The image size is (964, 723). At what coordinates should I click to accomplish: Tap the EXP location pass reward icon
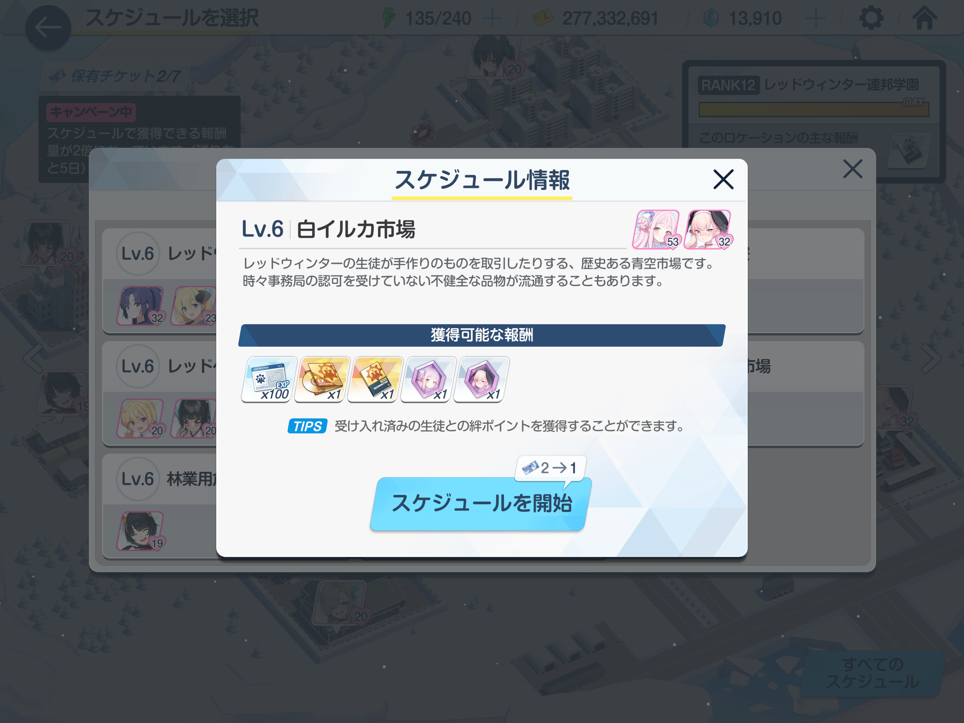pos(269,379)
